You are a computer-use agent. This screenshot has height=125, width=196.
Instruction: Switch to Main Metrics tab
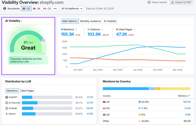pos(70,21)
